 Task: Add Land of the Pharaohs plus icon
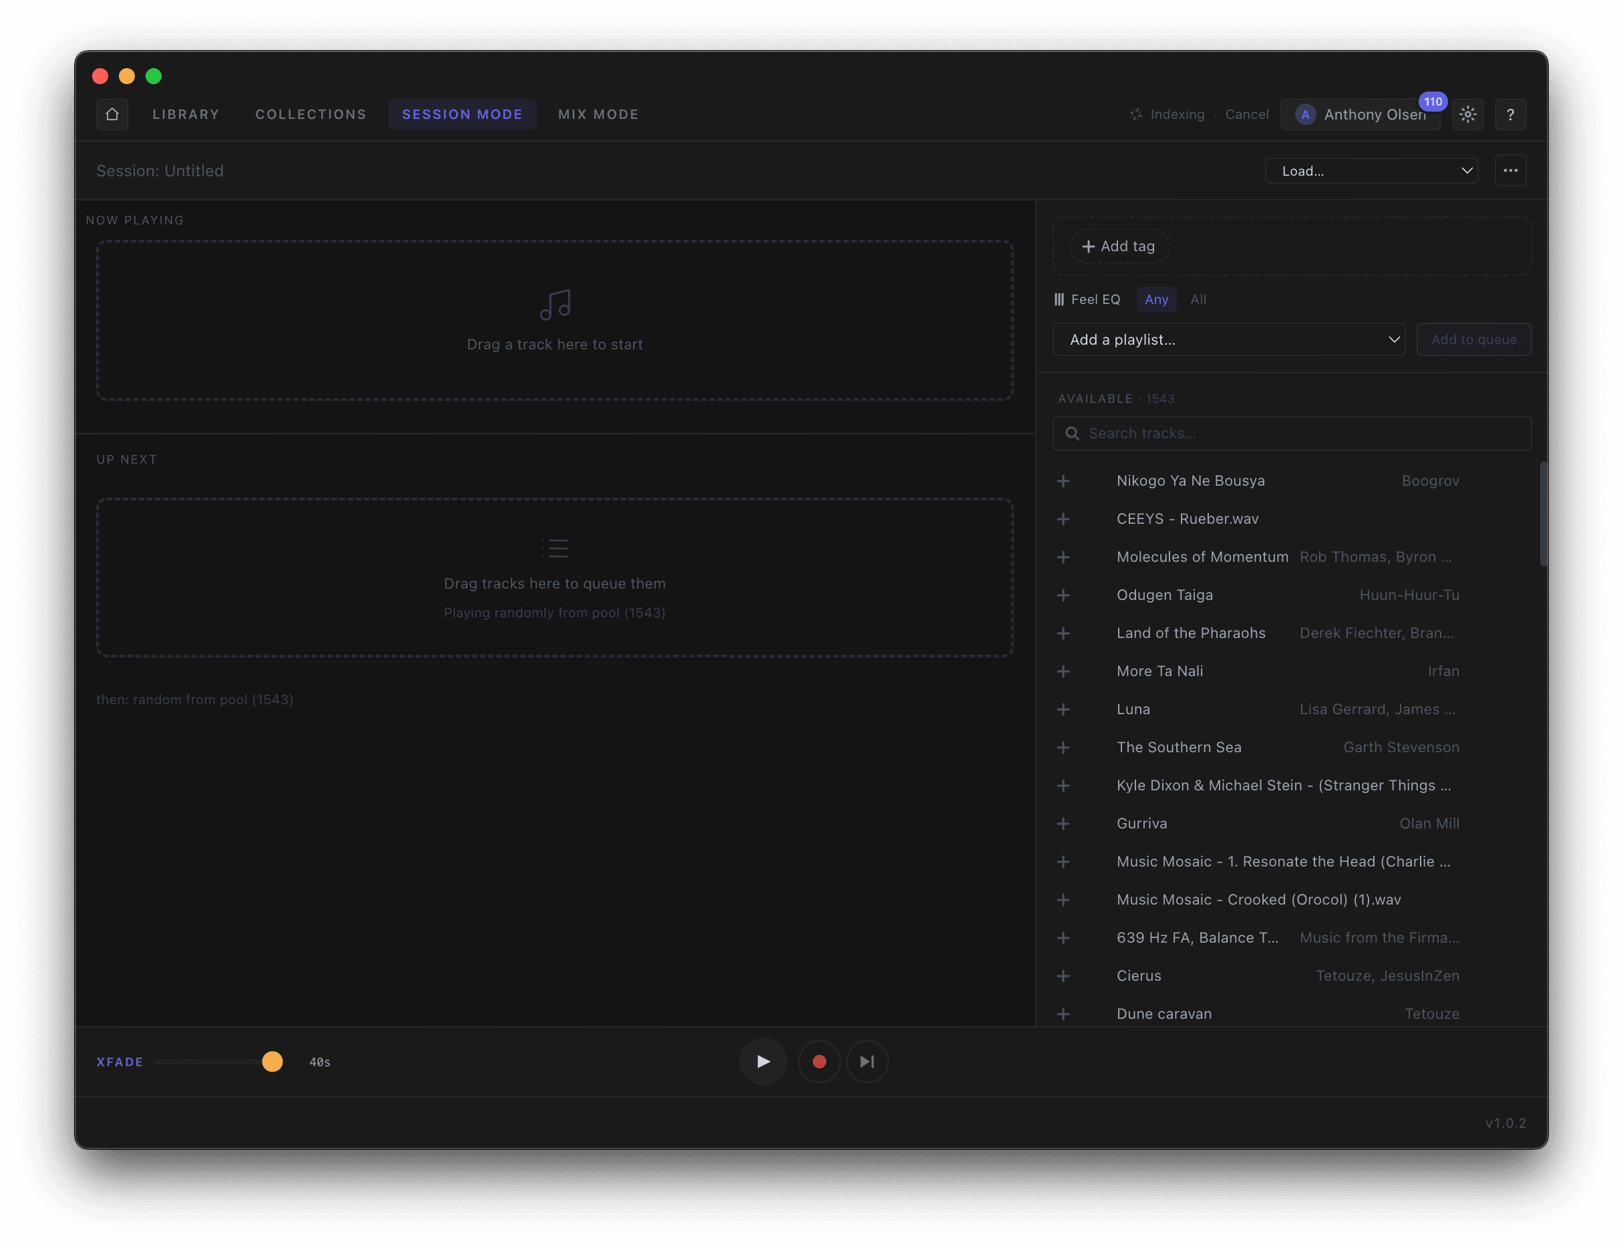(x=1063, y=633)
